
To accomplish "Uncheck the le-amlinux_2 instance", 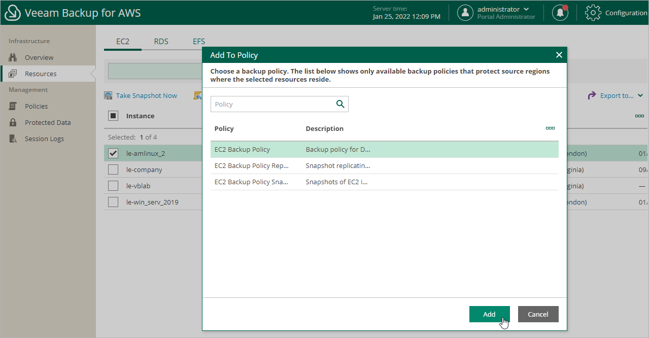I will 113,153.
